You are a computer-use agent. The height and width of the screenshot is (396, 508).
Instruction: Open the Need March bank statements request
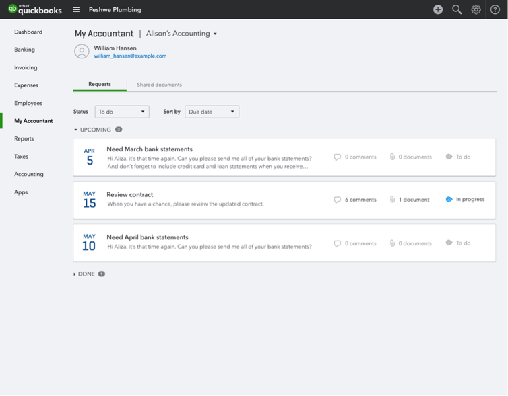284,157
